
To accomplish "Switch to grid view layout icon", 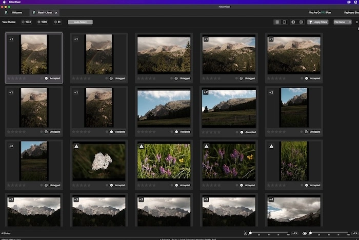I will [x=277, y=22].
